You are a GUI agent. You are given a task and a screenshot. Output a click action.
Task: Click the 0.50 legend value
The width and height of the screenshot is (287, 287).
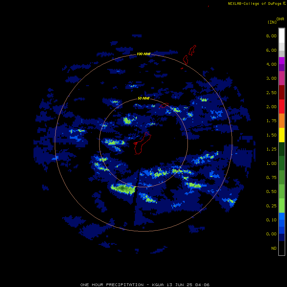coord(271,192)
